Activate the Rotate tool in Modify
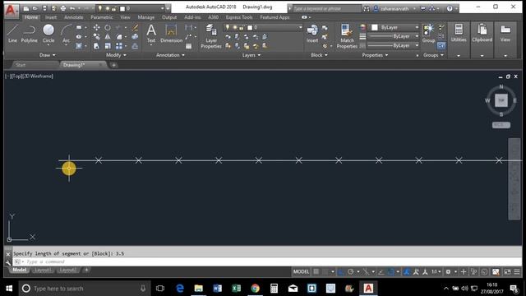This screenshot has width=526, height=296. 108,27
